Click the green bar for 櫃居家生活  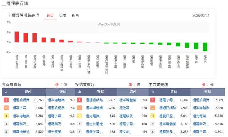[178, 44]
